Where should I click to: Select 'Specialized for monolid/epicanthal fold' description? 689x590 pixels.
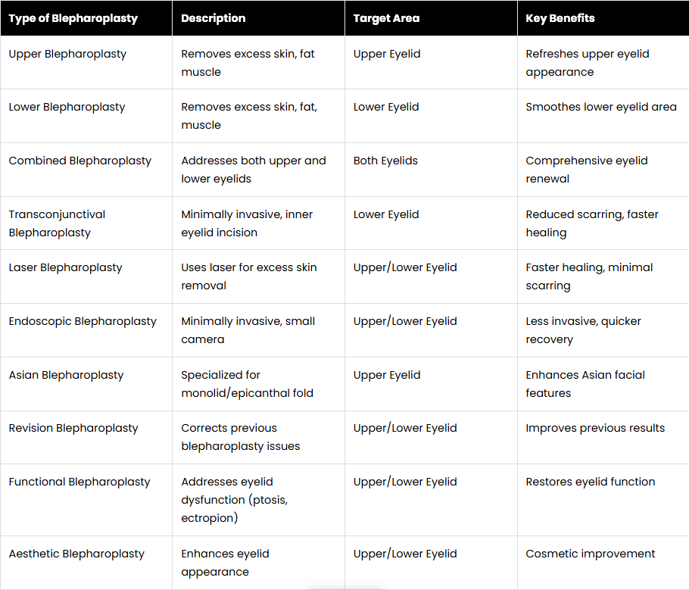(x=247, y=384)
